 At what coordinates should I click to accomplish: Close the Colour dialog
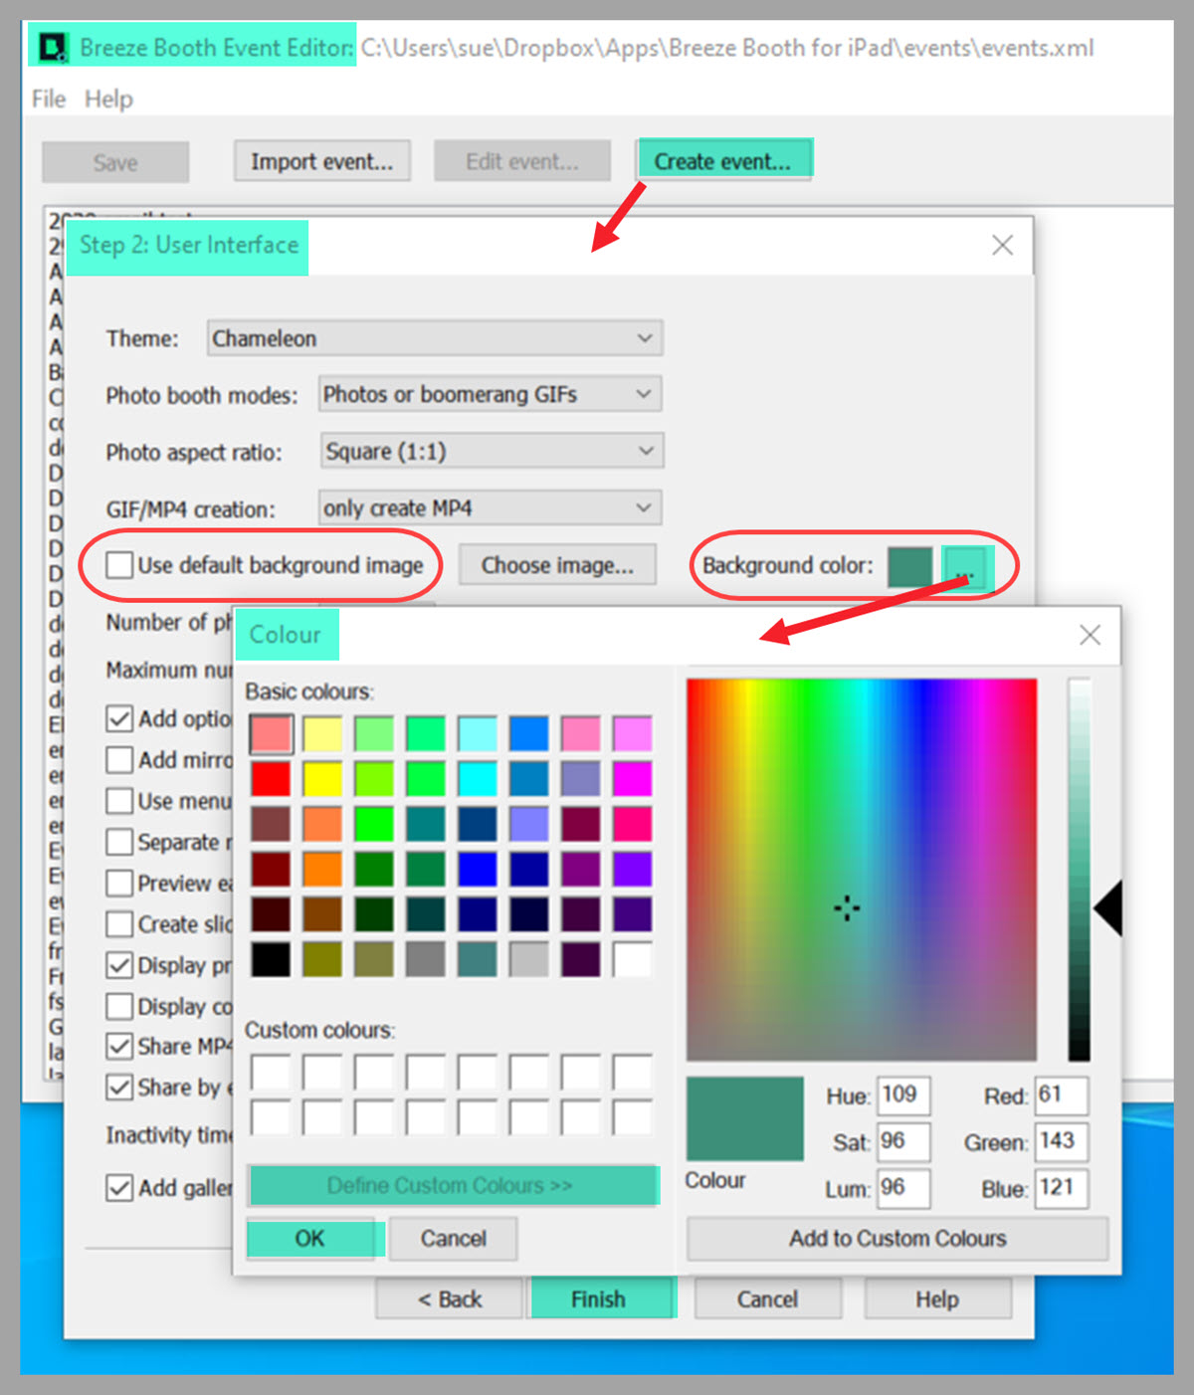click(x=1090, y=635)
